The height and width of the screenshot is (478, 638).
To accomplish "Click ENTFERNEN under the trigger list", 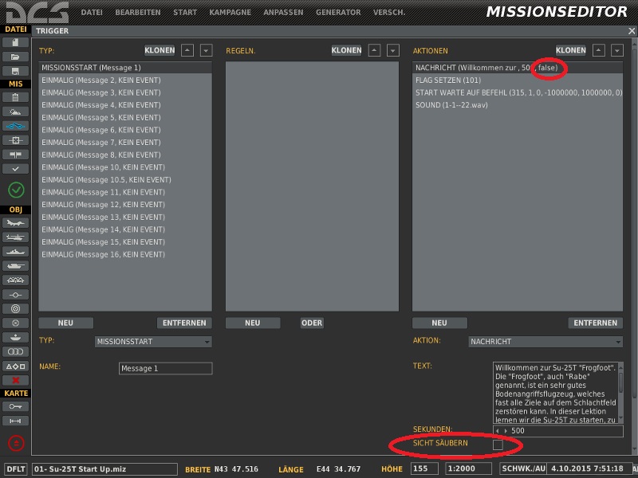I will coord(184,323).
